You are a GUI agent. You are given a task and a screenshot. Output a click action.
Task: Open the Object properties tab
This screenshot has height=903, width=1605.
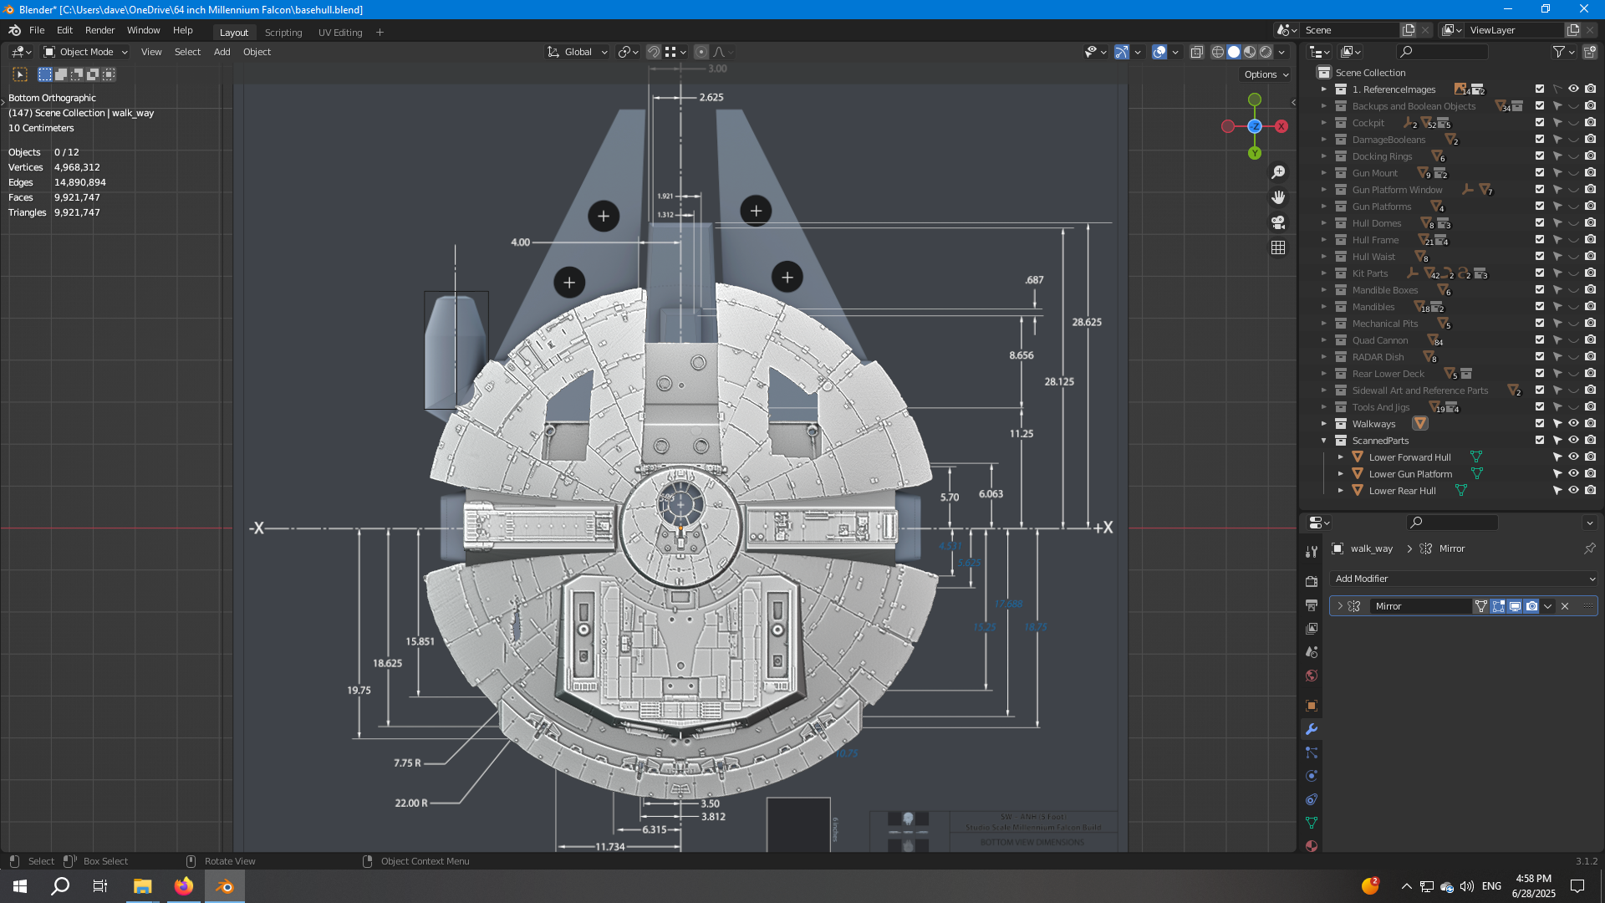coord(1312,706)
